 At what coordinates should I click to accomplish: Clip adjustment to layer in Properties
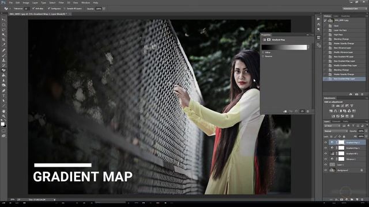pos(285,112)
